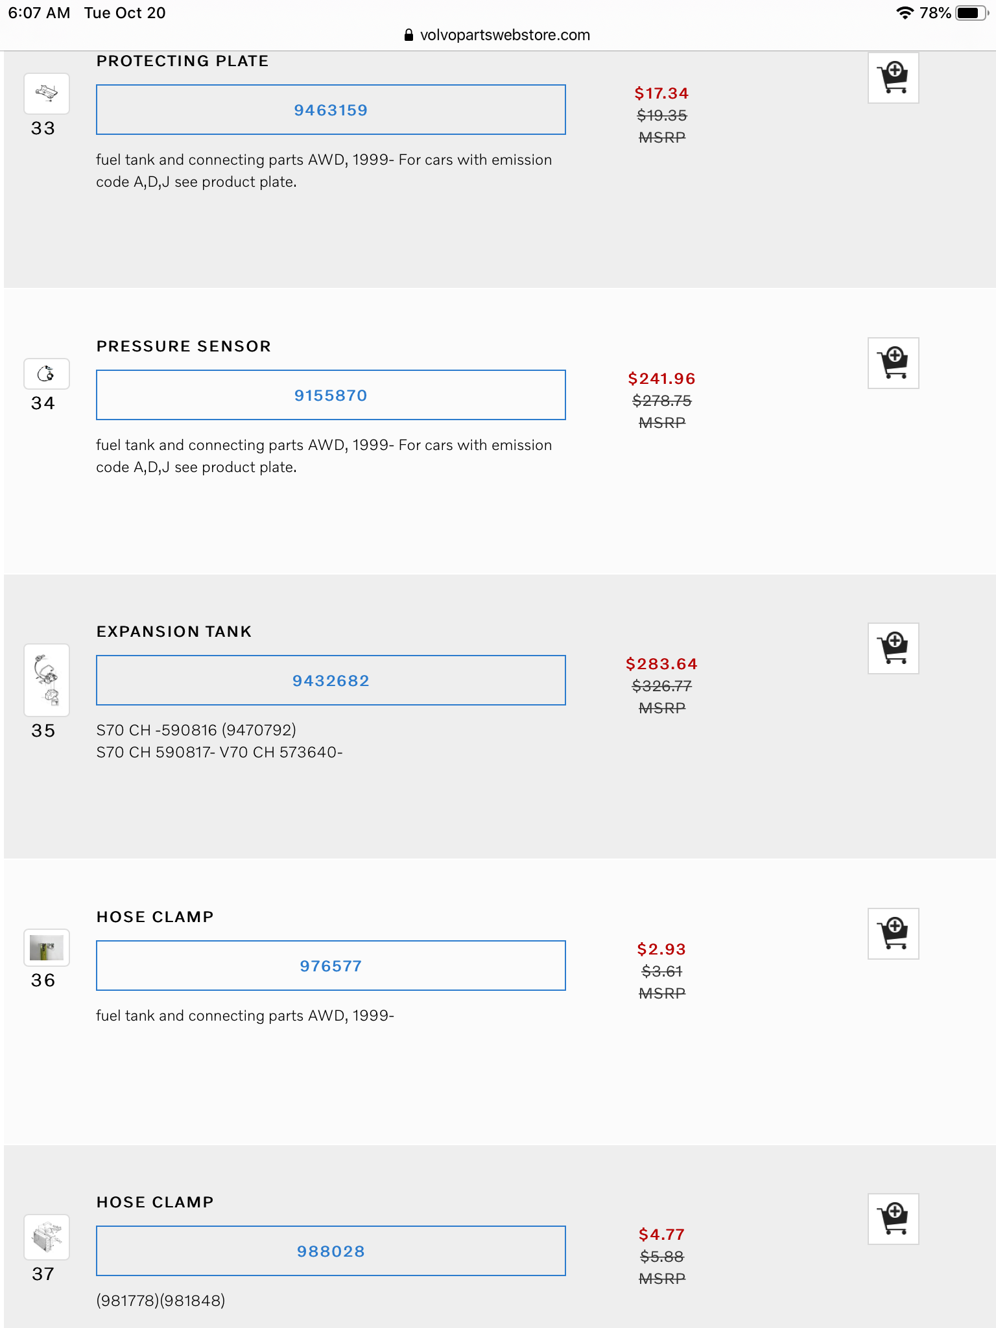This screenshot has height=1328, width=996.
Task: Tap the volvopartswebstore.com address bar
Action: tap(498, 35)
